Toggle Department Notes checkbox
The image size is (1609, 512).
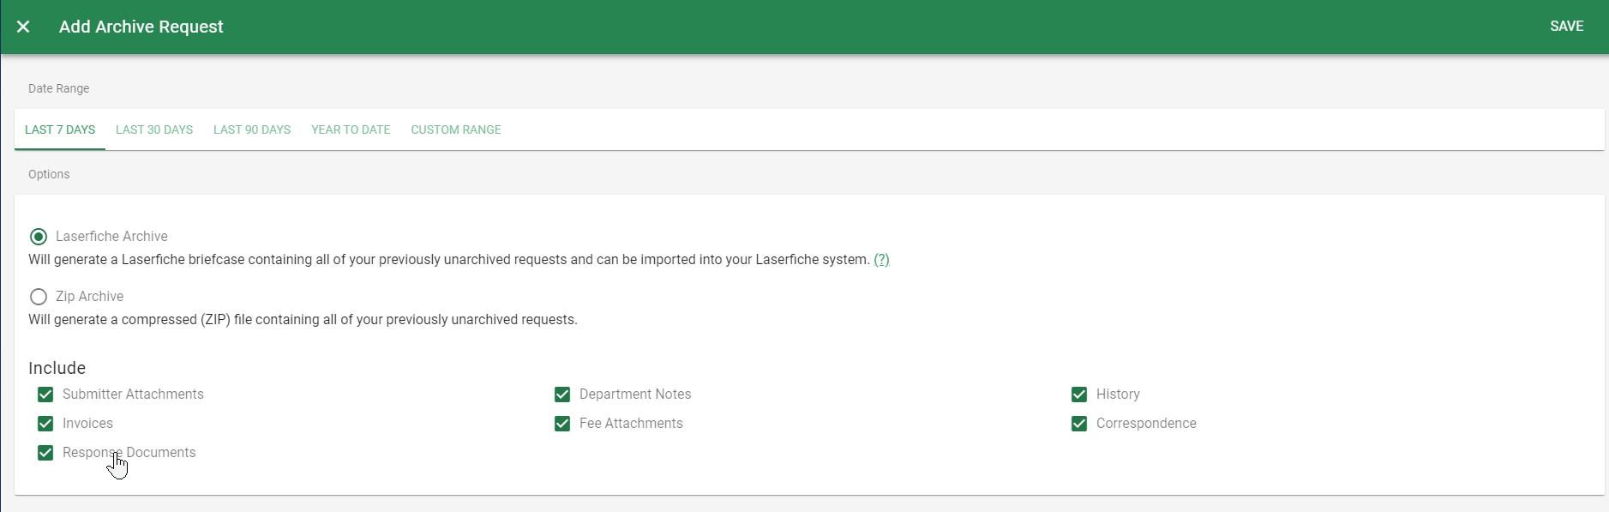(562, 395)
